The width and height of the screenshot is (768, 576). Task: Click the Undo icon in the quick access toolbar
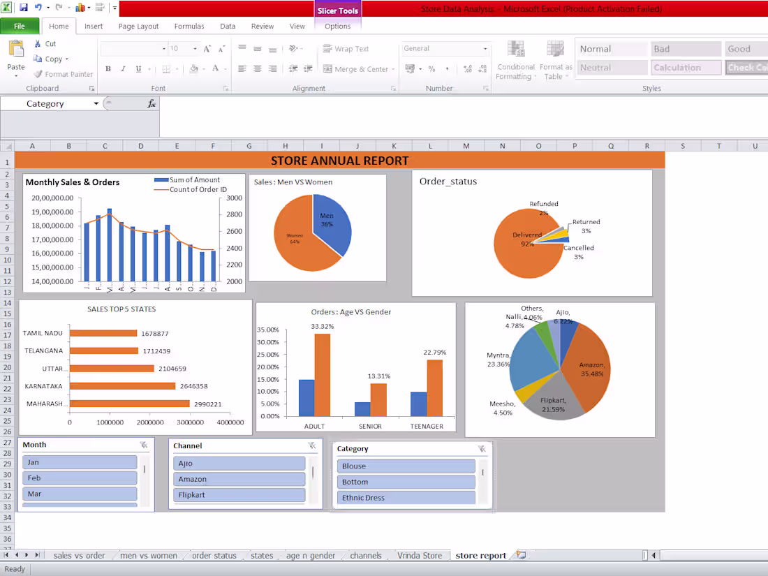pos(38,8)
